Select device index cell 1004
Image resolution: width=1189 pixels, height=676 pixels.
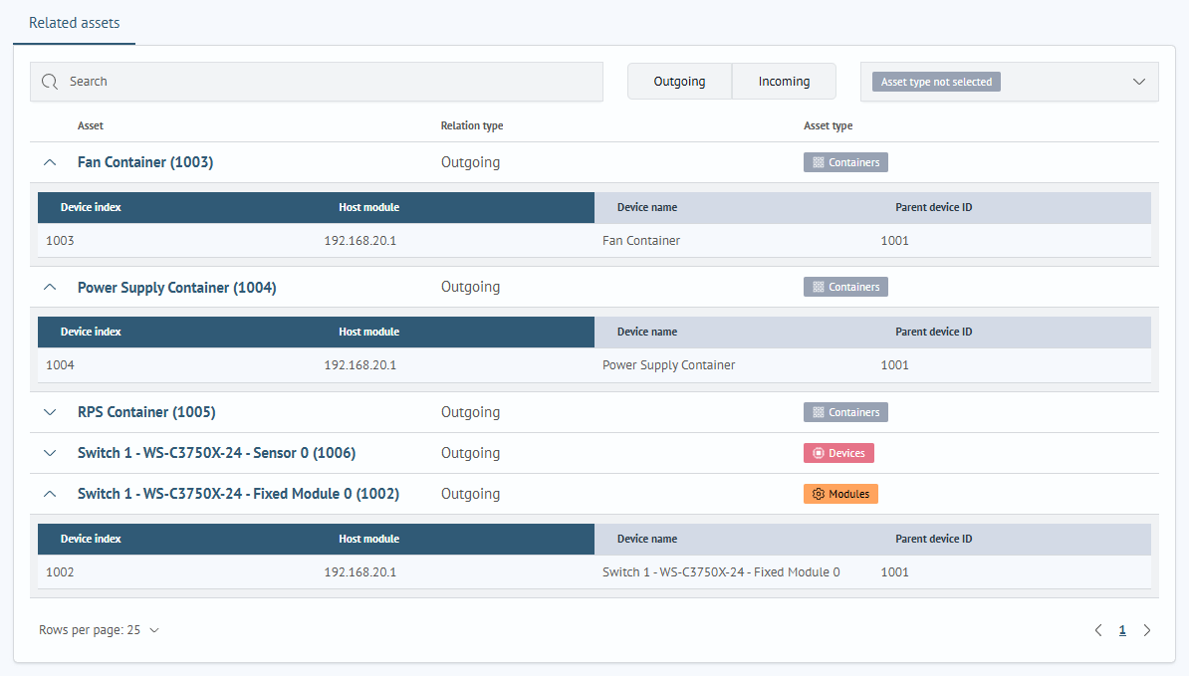(x=60, y=365)
